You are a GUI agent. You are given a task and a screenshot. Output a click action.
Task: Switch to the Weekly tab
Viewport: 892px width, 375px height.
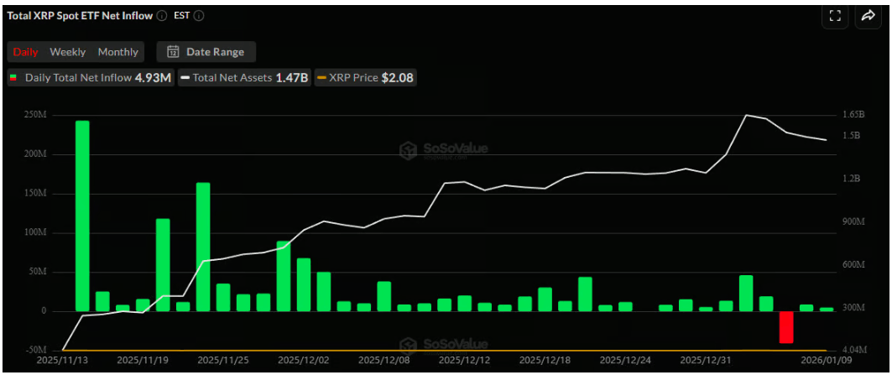68,52
